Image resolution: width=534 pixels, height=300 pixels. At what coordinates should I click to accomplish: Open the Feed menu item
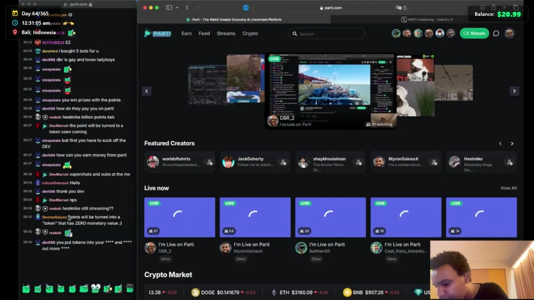[204, 33]
